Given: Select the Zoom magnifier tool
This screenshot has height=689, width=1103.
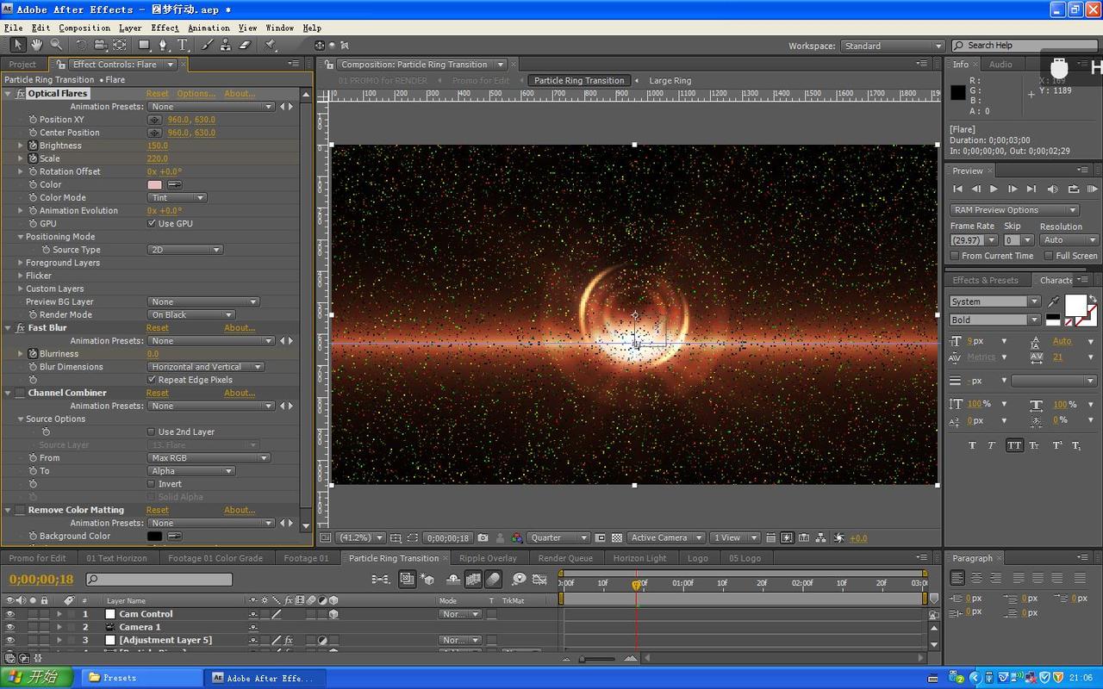Looking at the screenshot, I should point(56,45).
